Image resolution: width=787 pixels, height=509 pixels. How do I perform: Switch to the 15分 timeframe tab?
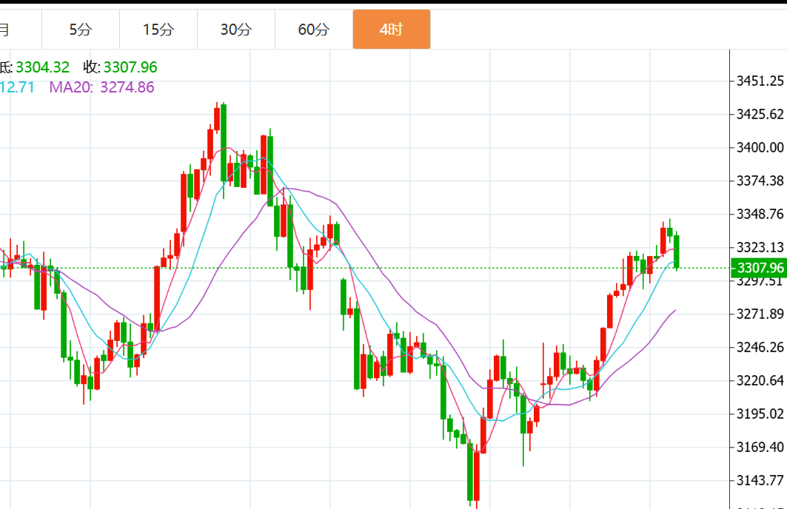pos(158,30)
